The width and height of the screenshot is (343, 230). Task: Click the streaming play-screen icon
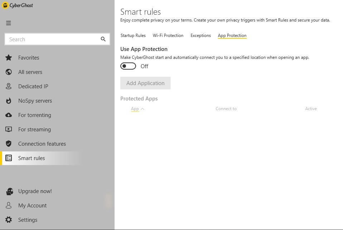tap(9, 129)
